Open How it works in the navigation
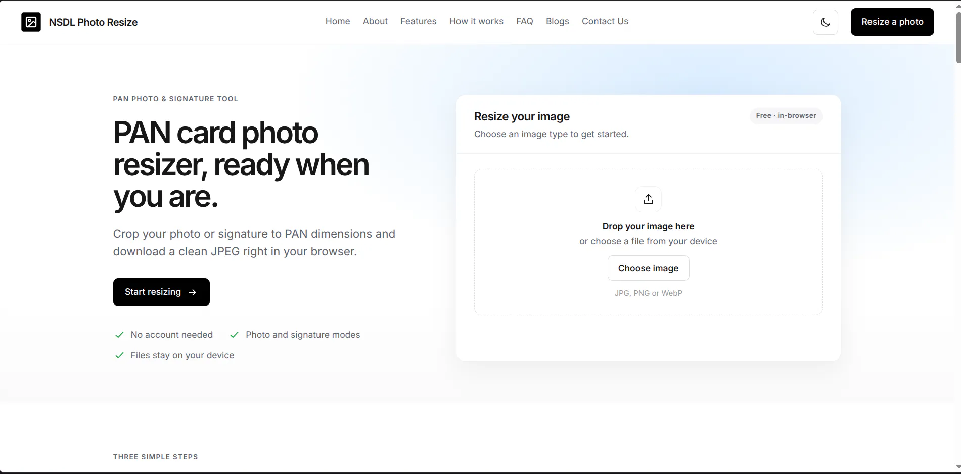The width and height of the screenshot is (961, 474). click(x=476, y=21)
